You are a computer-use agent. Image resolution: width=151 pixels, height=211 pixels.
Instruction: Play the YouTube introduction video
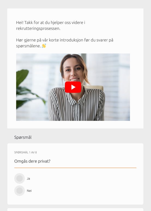click(73, 87)
